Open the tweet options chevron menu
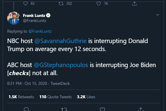 point(158,15)
